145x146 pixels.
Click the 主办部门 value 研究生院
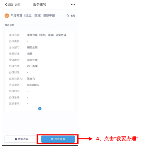tap(32, 47)
